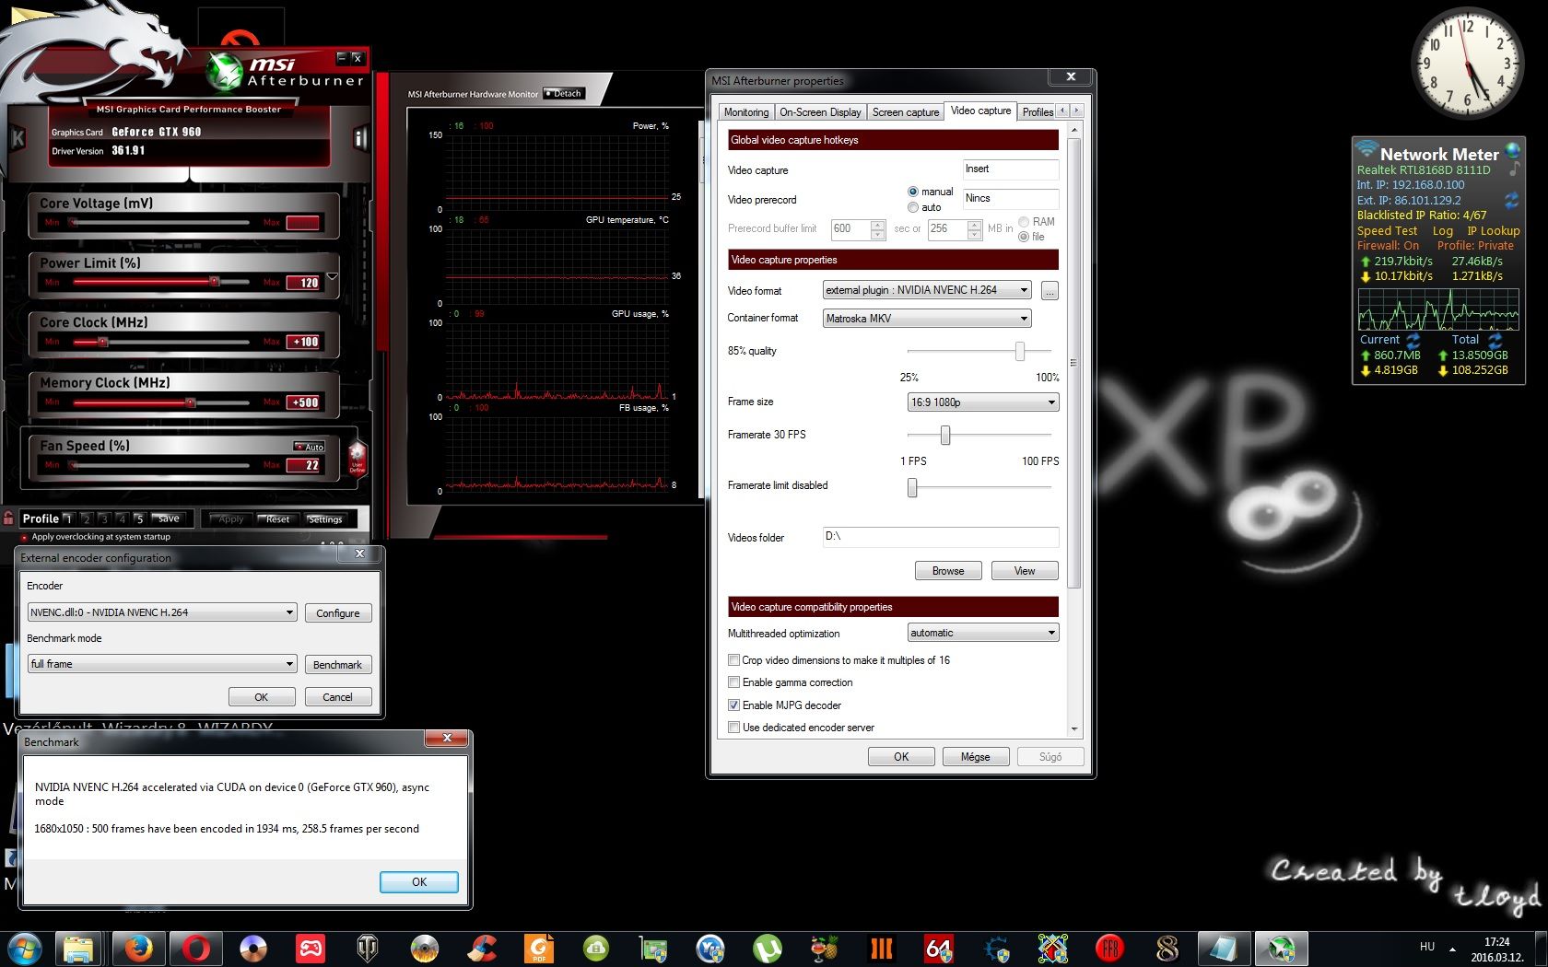The height and width of the screenshot is (967, 1548).
Task: Enable gamma correction checkbox
Action: [734, 682]
